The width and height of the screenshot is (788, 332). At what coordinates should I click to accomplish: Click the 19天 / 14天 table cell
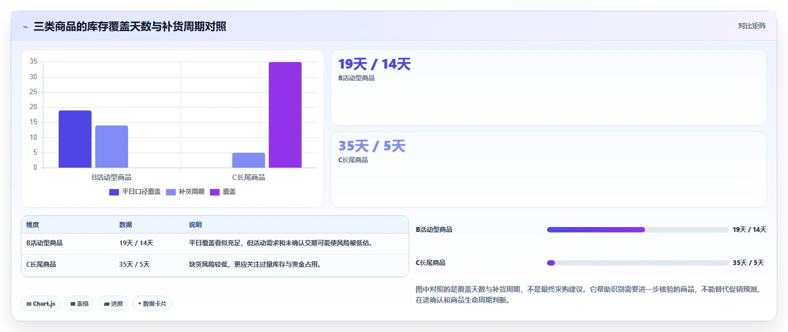tap(137, 243)
